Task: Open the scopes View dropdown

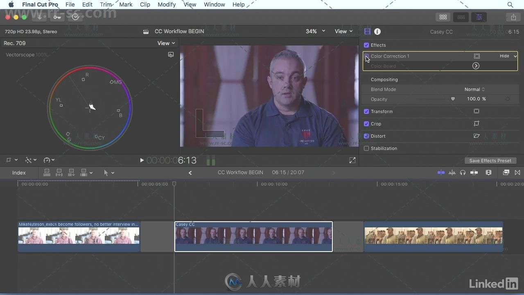Action: coord(166,43)
